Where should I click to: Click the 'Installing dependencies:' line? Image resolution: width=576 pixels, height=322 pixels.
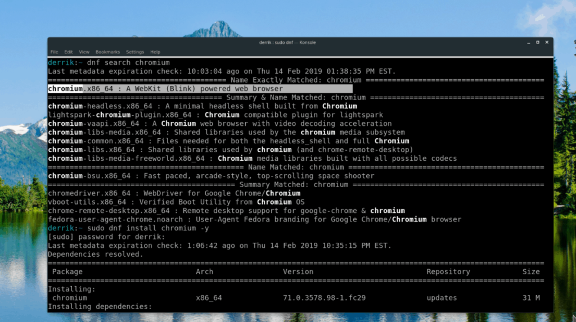click(x=100, y=307)
